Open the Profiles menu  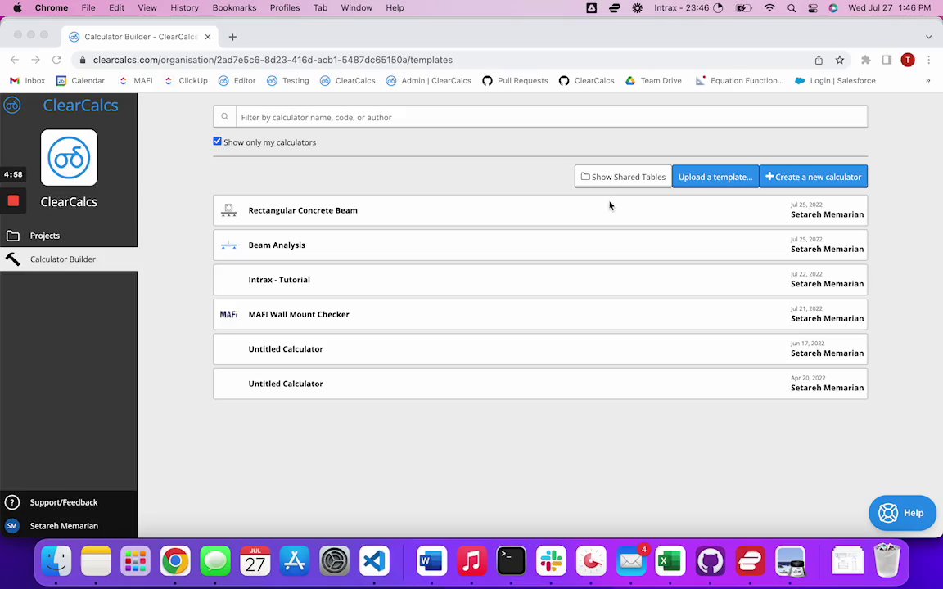click(285, 8)
